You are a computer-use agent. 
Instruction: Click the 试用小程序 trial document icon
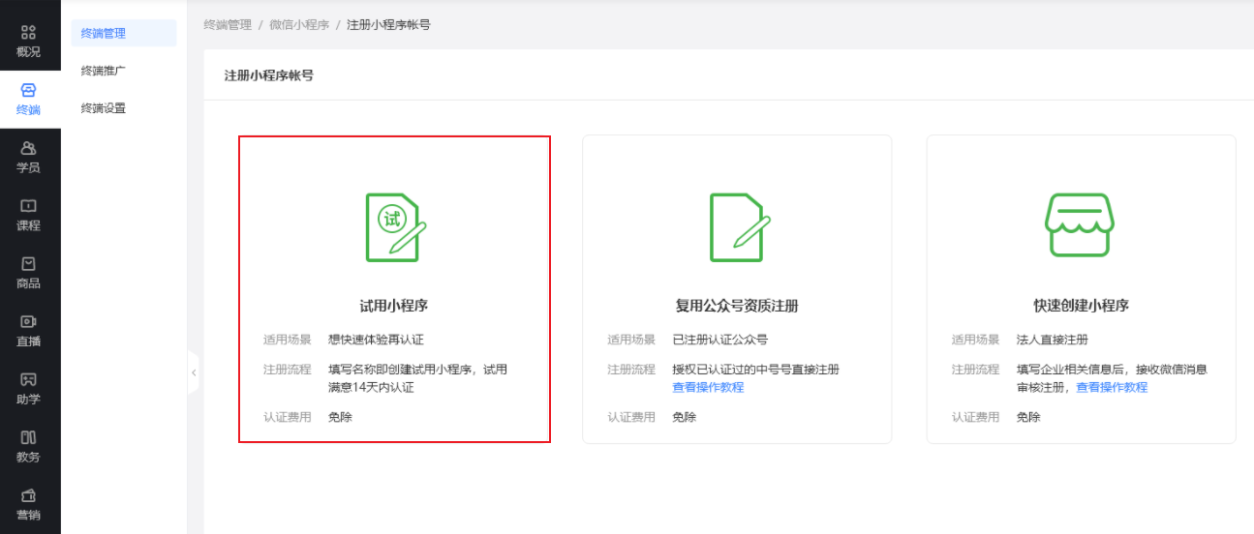(x=395, y=226)
